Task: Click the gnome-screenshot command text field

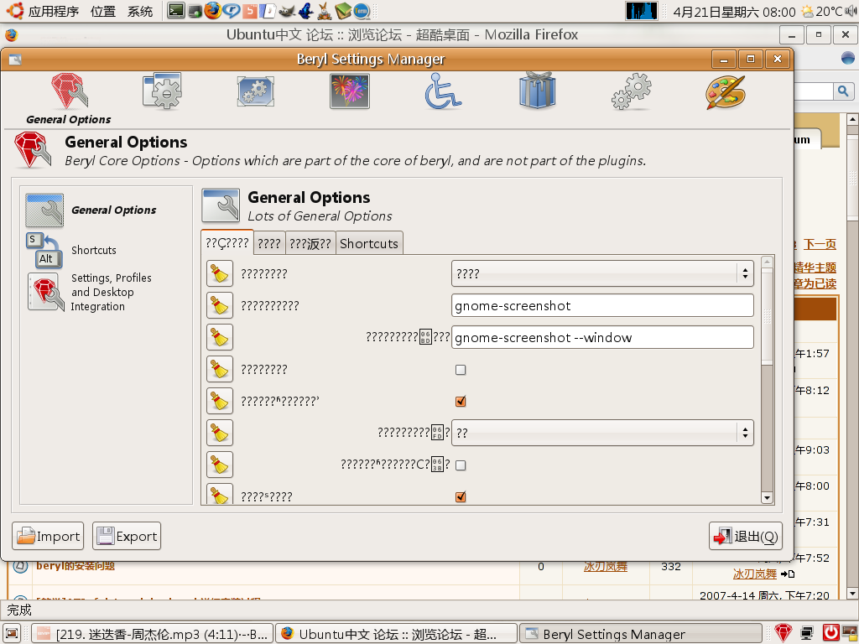Action: tap(602, 305)
